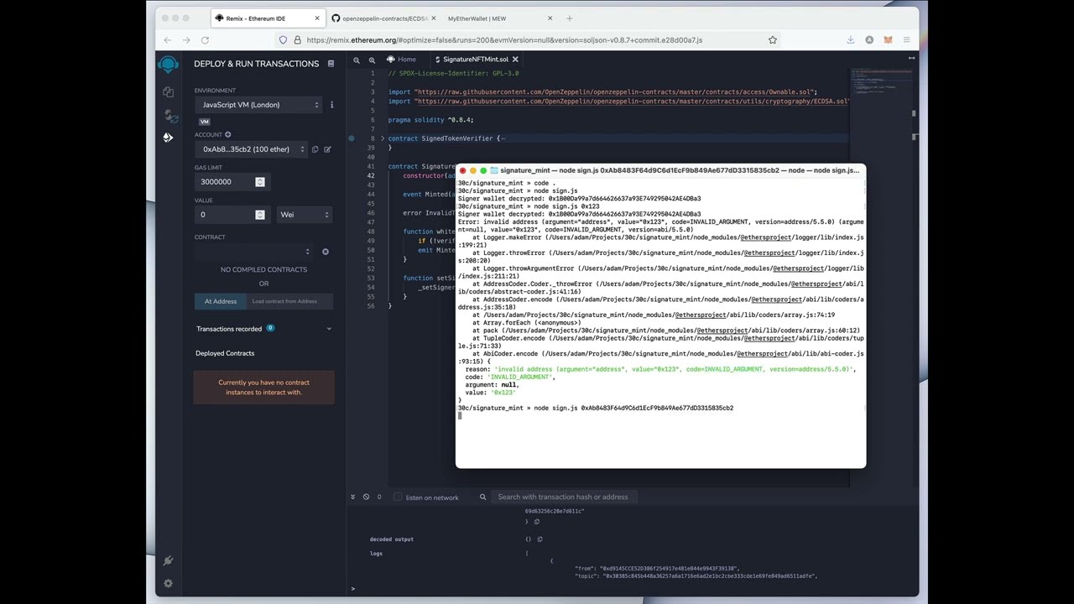This screenshot has width=1074, height=604.
Task: Adjust the Value amount stepper
Action: [260, 215]
